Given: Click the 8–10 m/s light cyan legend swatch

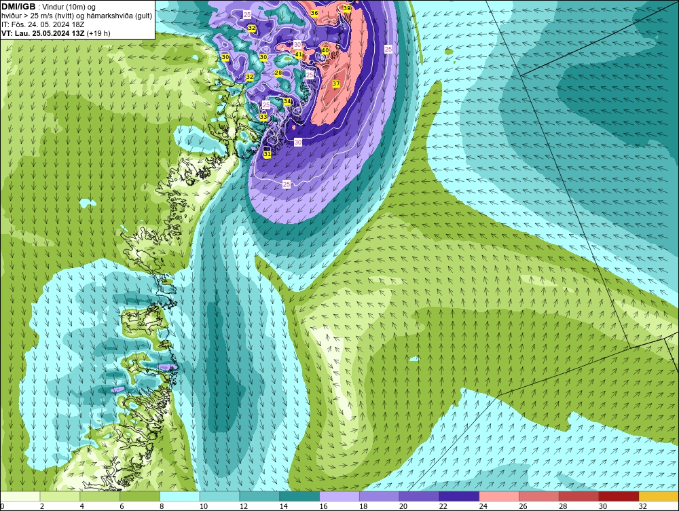Looking at the screenshot, I should 180,496.
